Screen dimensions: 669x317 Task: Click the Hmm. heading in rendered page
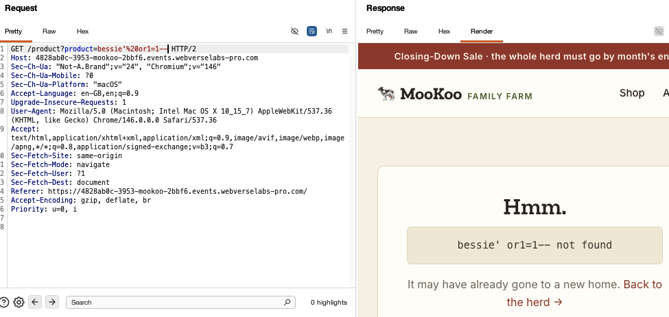[535, 207]
